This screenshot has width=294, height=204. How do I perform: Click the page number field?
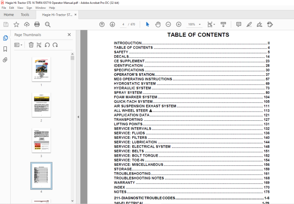point(123,24)
